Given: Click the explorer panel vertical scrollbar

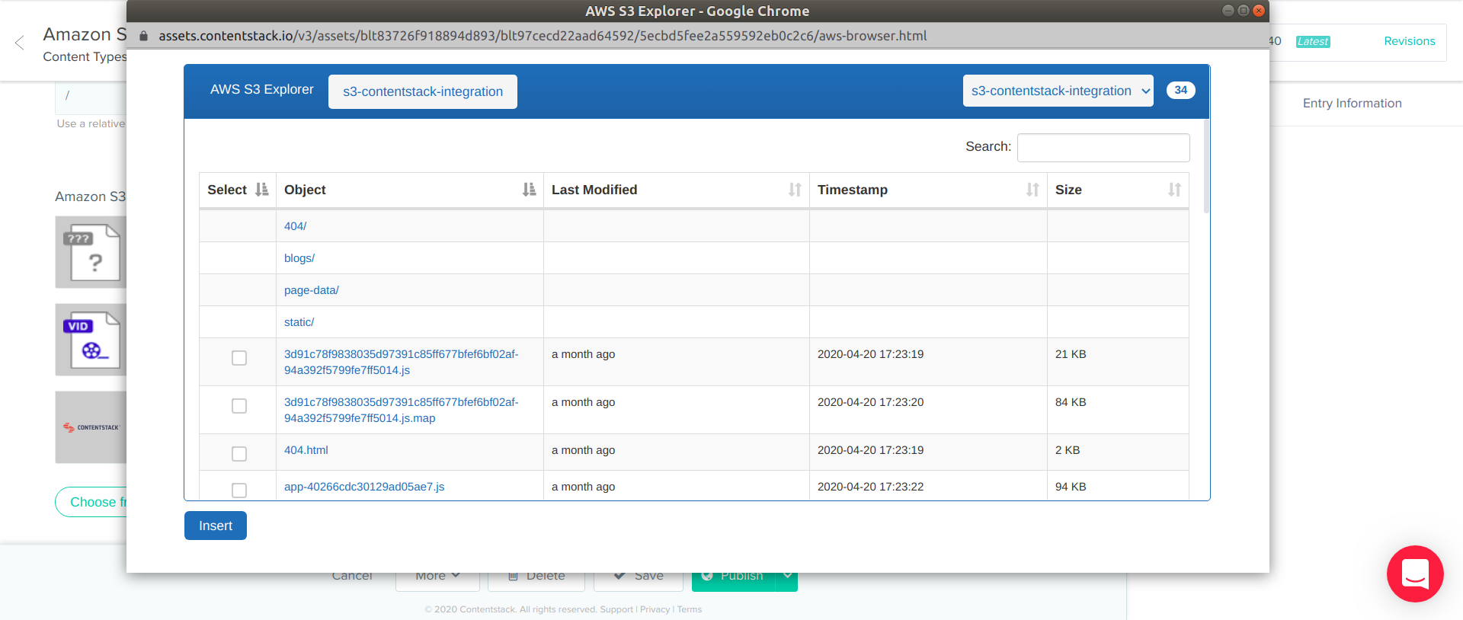Looking at the screenshot, I should click(1206, 165).
